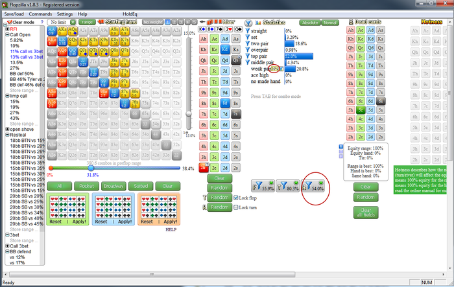Screen dimensions: 454x287
Task: Click the Clear all fields button
Action: tap(366, 212)
